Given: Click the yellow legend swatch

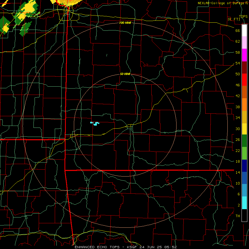Looking at the screenshot, I should pos(244,129).
